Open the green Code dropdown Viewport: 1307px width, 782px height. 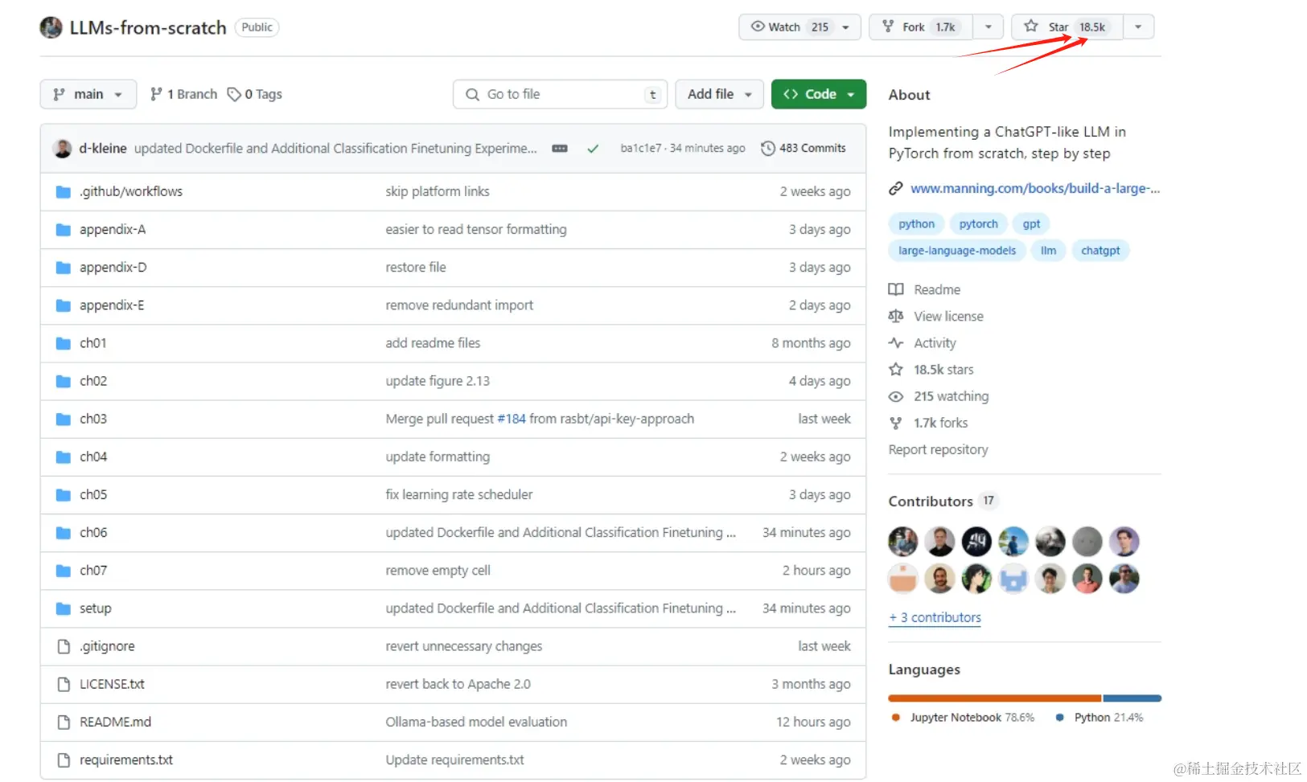tap(819, 94)
